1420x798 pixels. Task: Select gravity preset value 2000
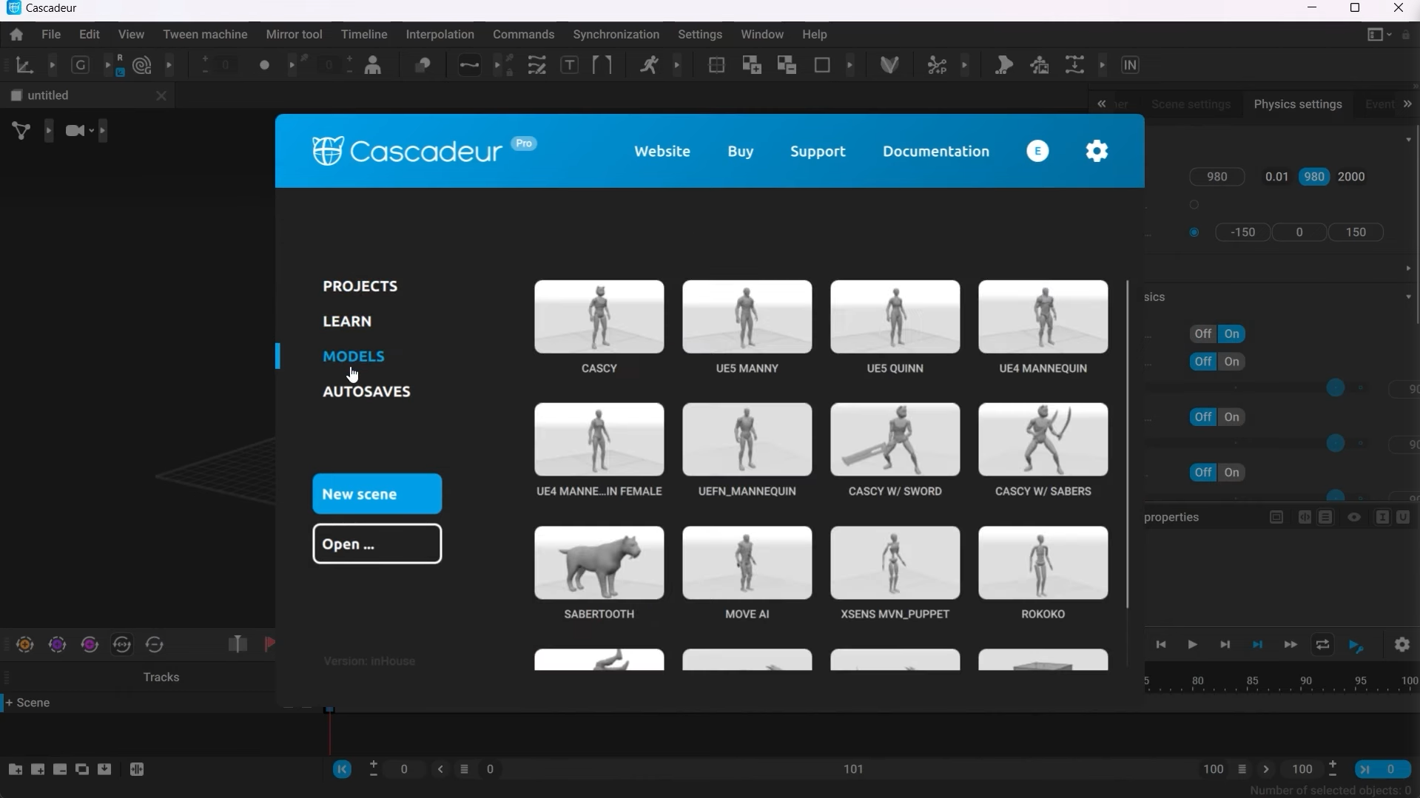pyautogui.click(x=1351, y=177)
